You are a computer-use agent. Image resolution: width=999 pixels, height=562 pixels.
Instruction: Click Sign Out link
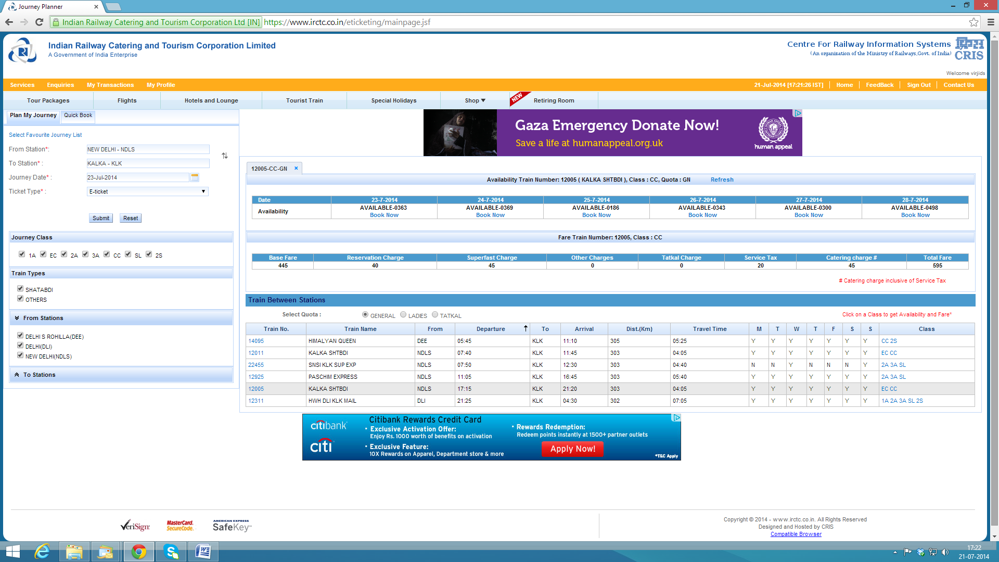(x=919, y=85)
